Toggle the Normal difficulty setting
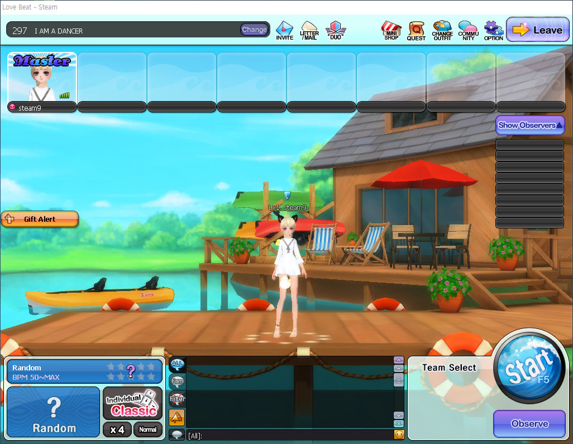The width and height of the screenshot is (573, 444). [148, 429]
